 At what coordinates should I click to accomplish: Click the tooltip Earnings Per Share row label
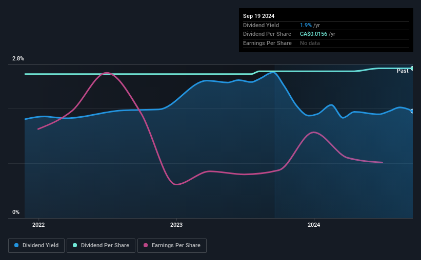click(267, 43)
